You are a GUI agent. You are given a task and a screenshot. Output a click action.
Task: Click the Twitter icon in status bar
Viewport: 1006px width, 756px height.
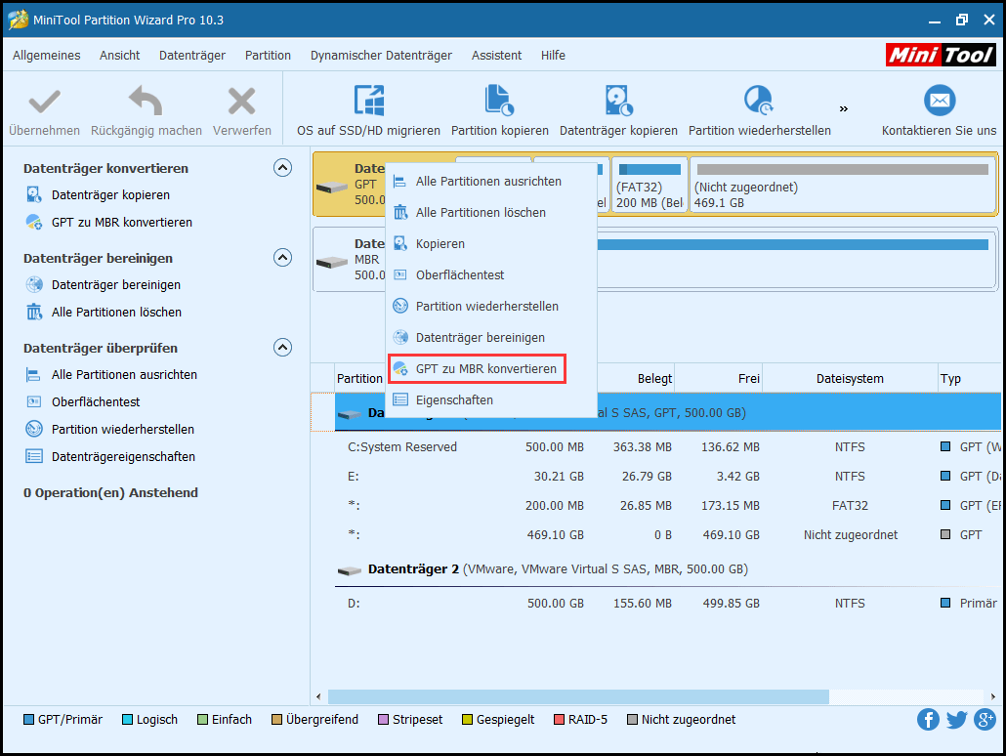(x=955, y=719)
